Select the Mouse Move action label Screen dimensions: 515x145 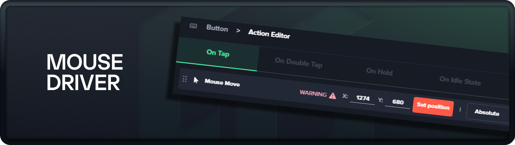click(222, 83)
